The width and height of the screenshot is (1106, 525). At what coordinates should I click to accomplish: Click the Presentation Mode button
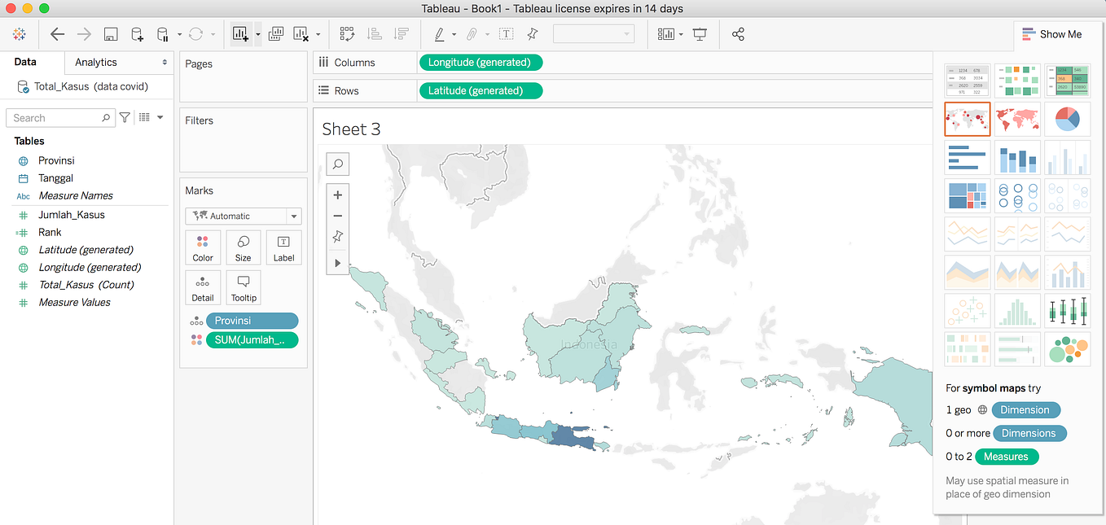click(699, 33)
